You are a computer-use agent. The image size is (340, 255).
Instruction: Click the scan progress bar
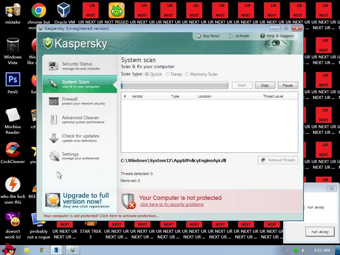175,85
